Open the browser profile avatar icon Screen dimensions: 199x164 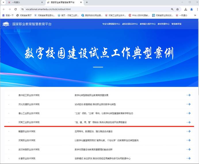[191, 9]
